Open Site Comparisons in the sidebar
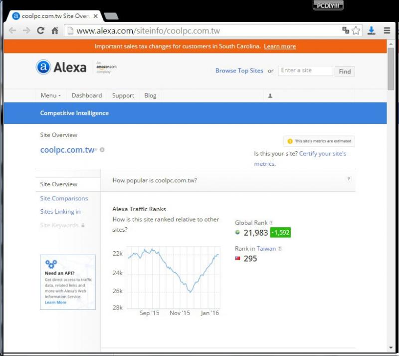This screenshot has width=399, height=356. 64,198
